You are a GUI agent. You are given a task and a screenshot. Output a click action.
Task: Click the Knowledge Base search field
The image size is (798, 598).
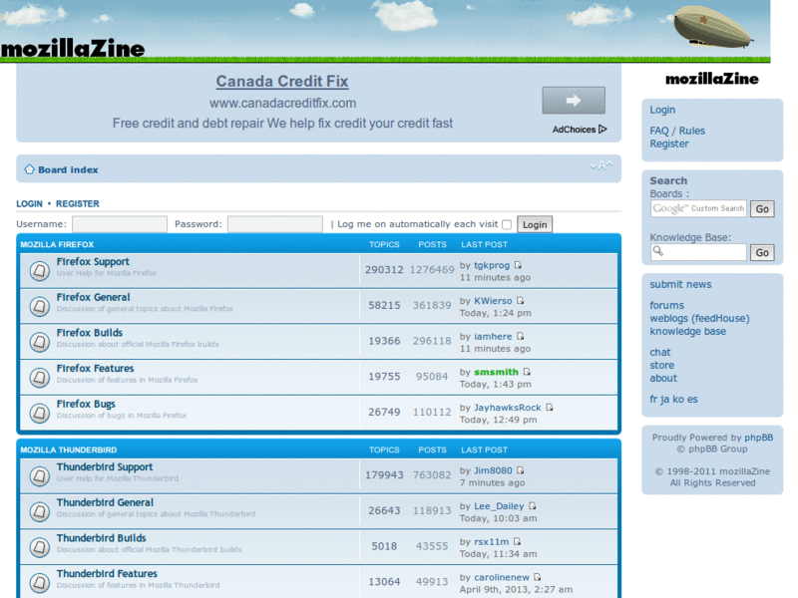tap(698, 252)
